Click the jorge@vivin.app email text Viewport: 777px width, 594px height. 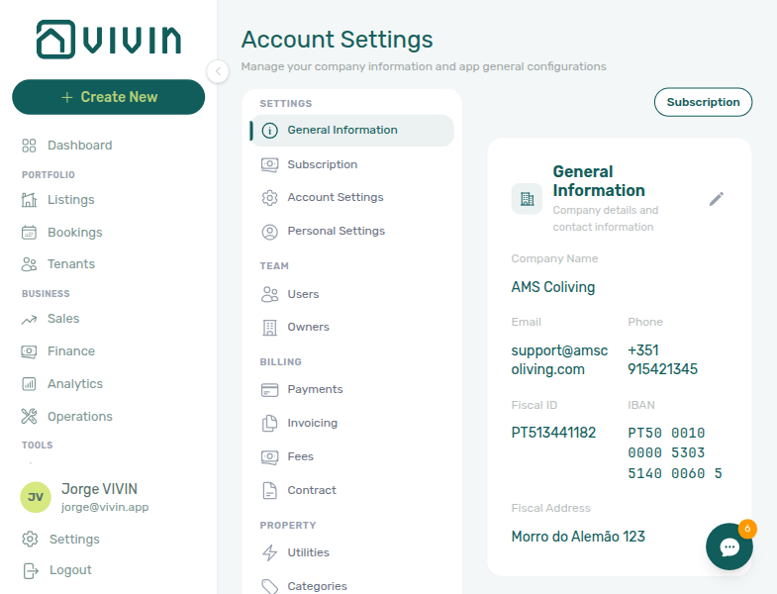click(x=105, y=507)
